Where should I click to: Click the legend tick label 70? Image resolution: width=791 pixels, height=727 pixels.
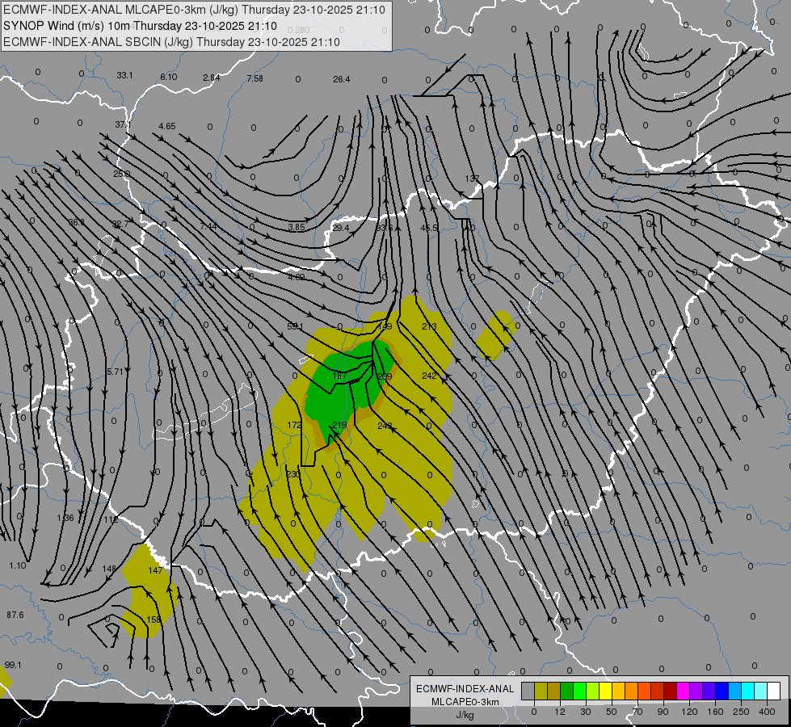coord(637,712)
